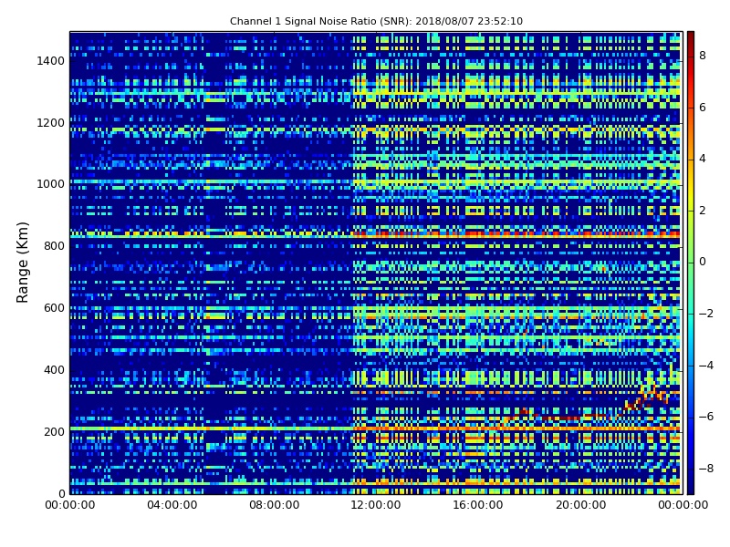The width and height of the screenshot is (730, 547).
Task: Click the x-axis time label "12:00:00"
Action: 376,505
